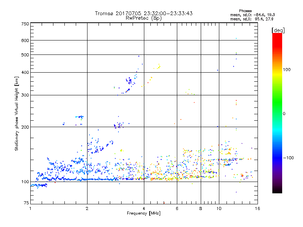The height and width of the screenshot is (227, 303).
Task: Click the x-axis tick value '4'
Action: point(144,208)
